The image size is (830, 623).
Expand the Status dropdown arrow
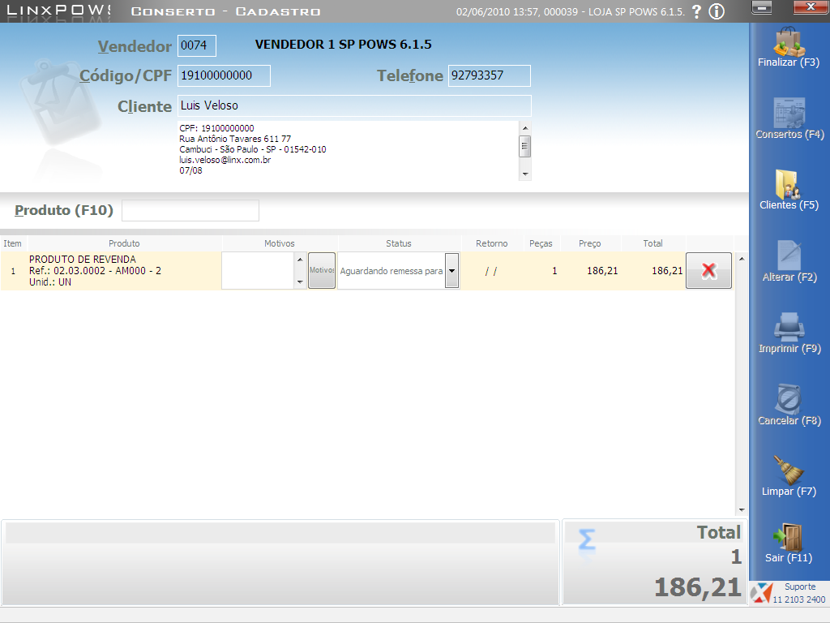click(x=452, y=271)
